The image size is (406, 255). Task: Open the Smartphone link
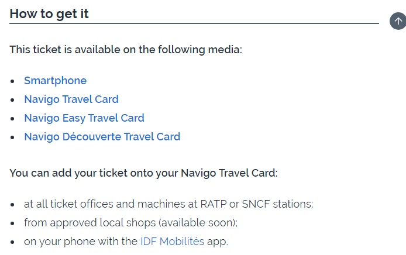click(x=55, y=81)
